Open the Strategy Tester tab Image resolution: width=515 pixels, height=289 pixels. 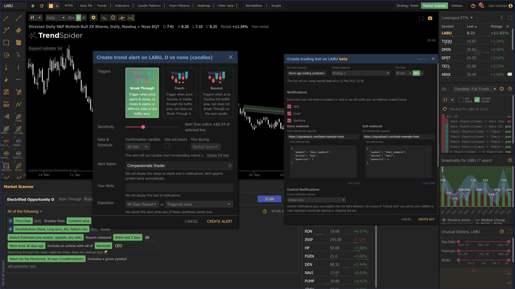(407, 6)
